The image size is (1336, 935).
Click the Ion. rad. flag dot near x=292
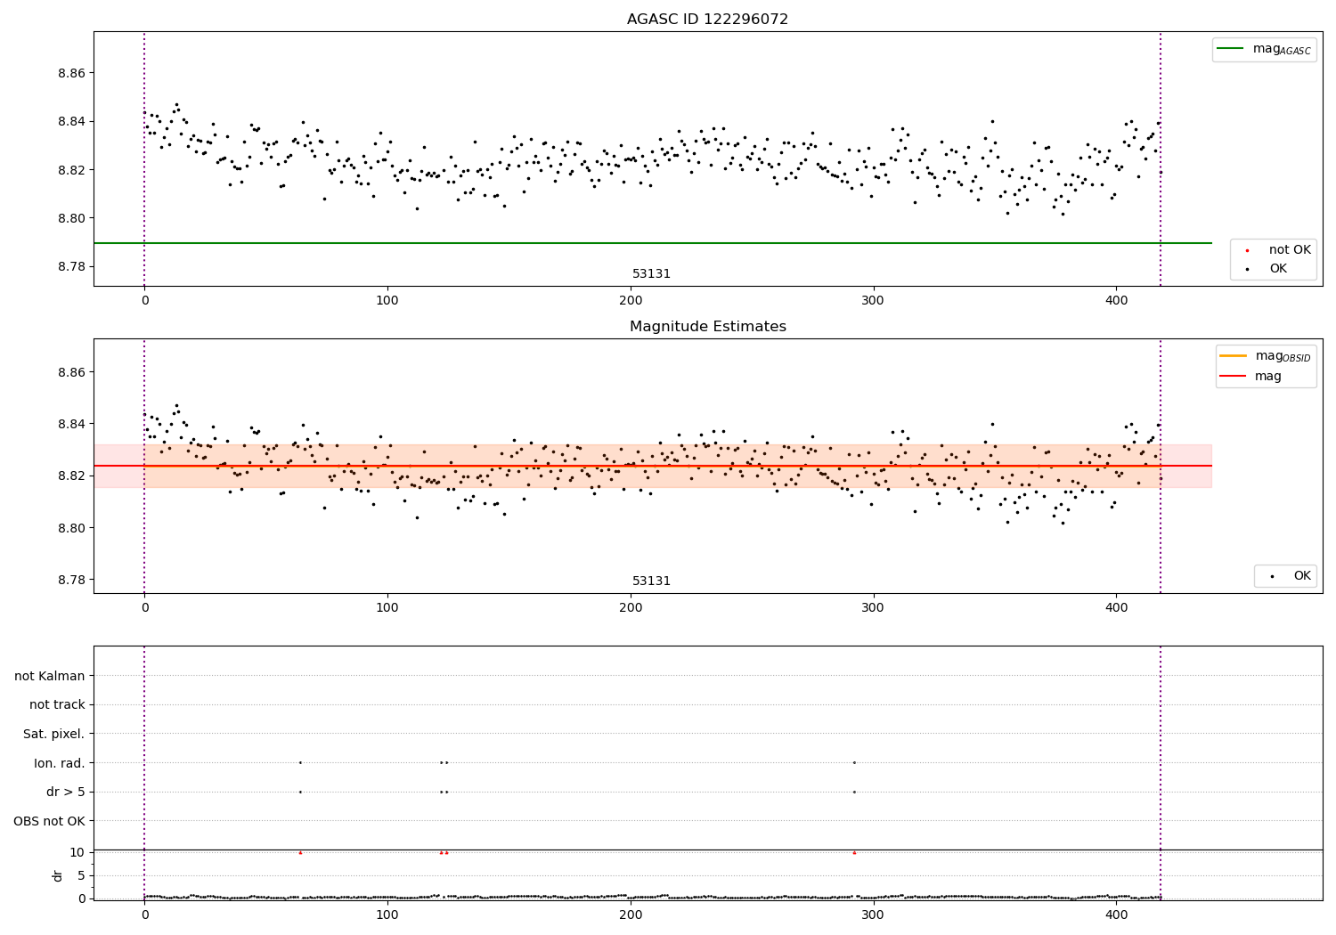coord(854,762)
